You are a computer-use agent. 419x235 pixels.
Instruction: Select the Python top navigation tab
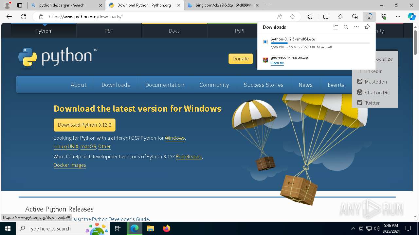pyautogui.click(x=43, y=31)
